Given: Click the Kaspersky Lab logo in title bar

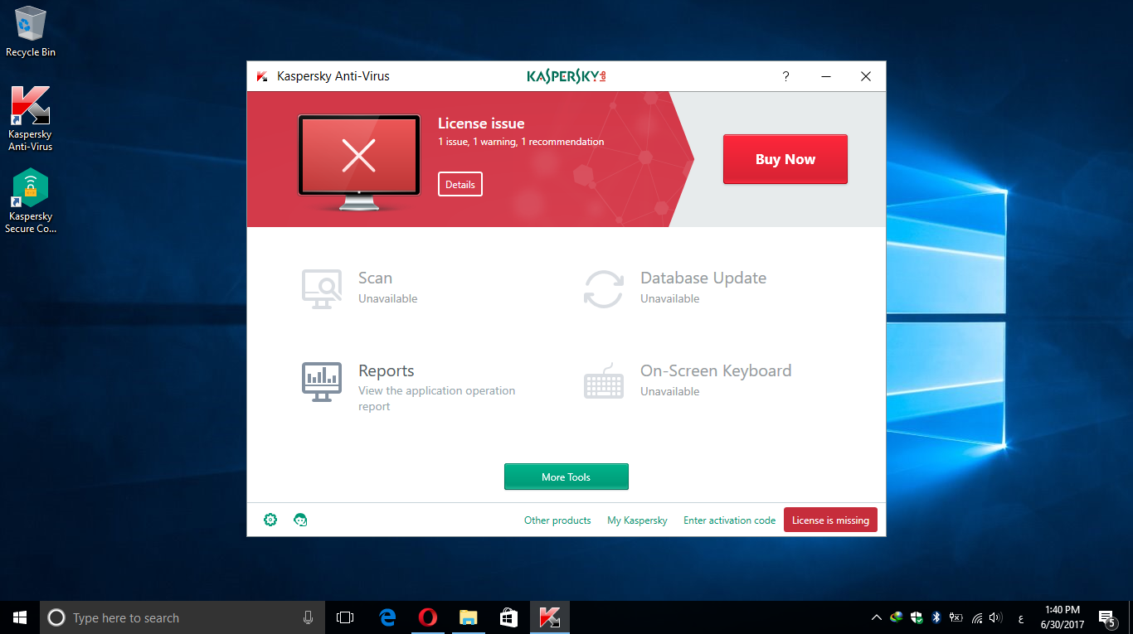Looking at the screenshot, I should (566, 76).
